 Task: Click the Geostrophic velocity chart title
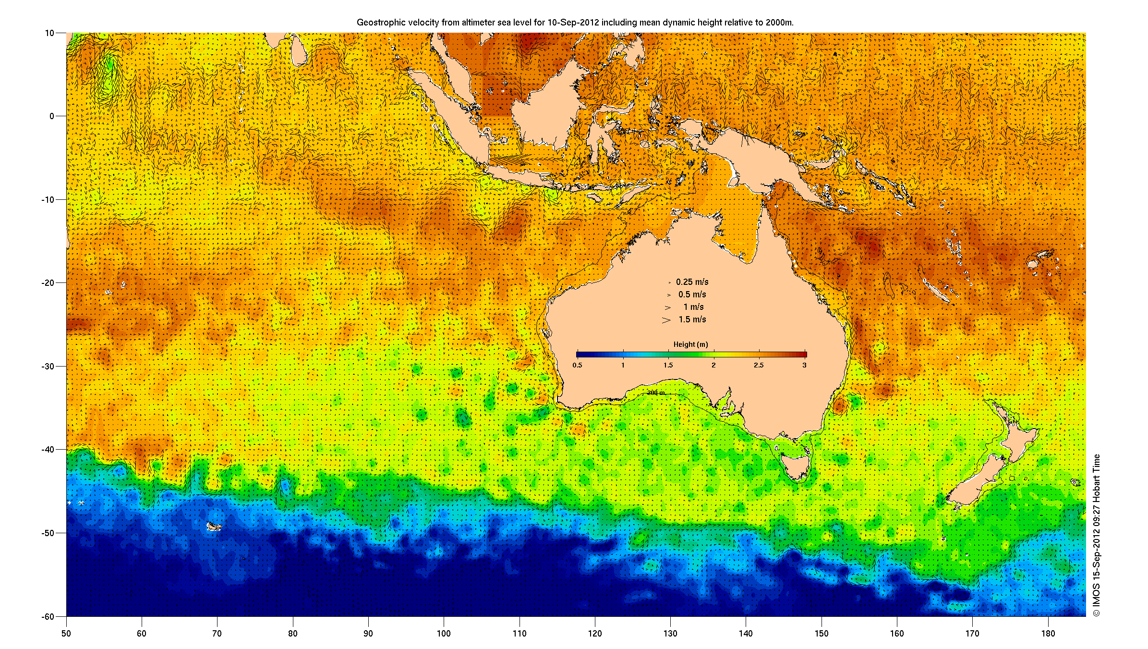575,23
